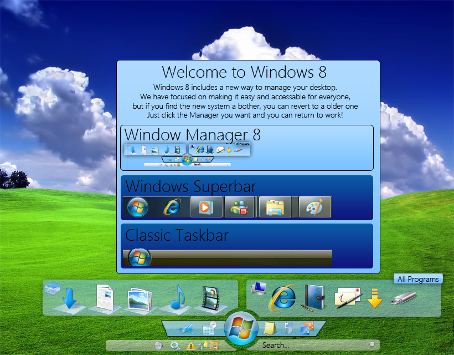
Task: Click the yellow download arrow icon
Action: (x=375, y=298)
